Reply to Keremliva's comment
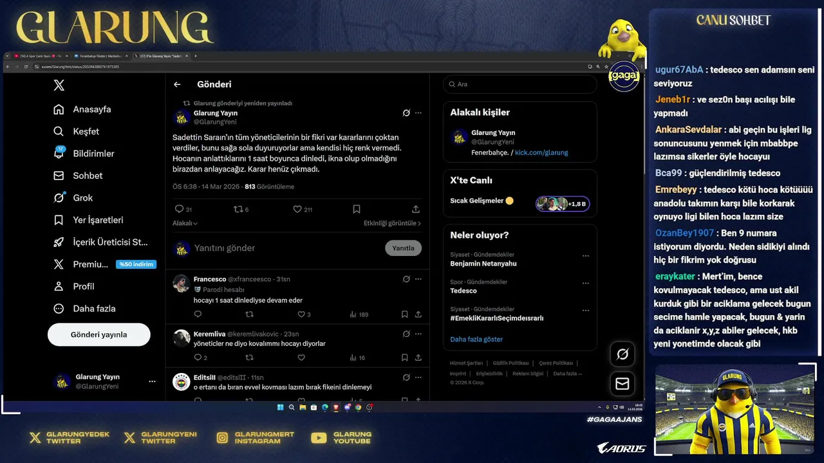 pyautogui.click(x=198, y=358)
